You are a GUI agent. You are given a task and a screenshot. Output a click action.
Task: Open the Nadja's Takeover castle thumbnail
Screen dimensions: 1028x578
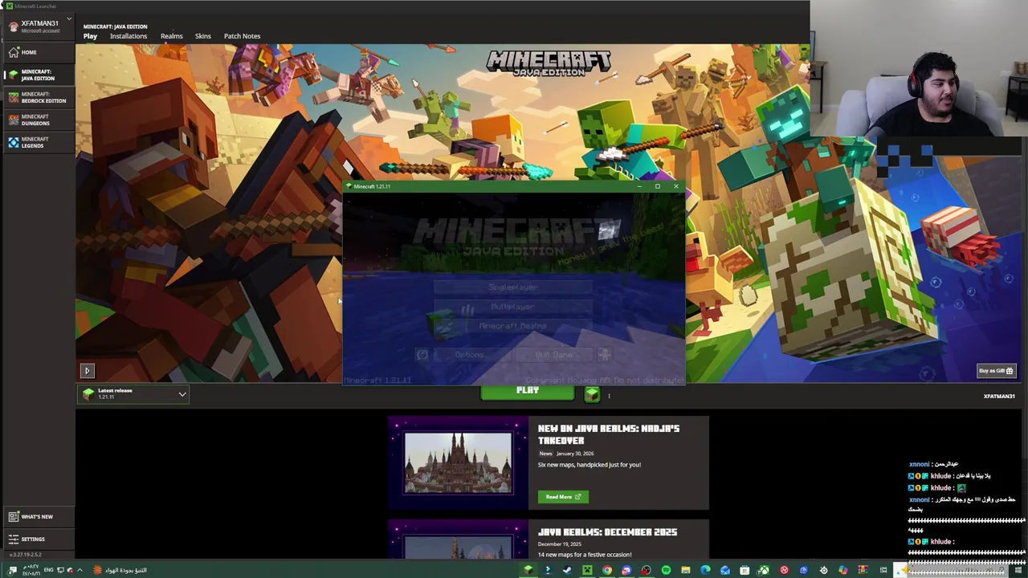(x=458, y=463)
